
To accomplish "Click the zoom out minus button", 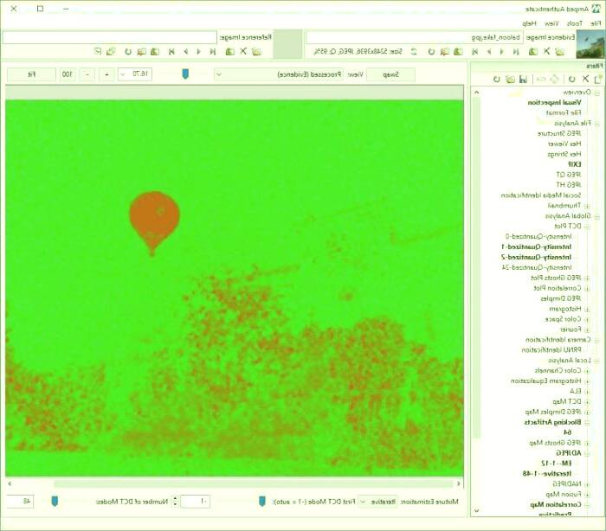I will (87, 74).
